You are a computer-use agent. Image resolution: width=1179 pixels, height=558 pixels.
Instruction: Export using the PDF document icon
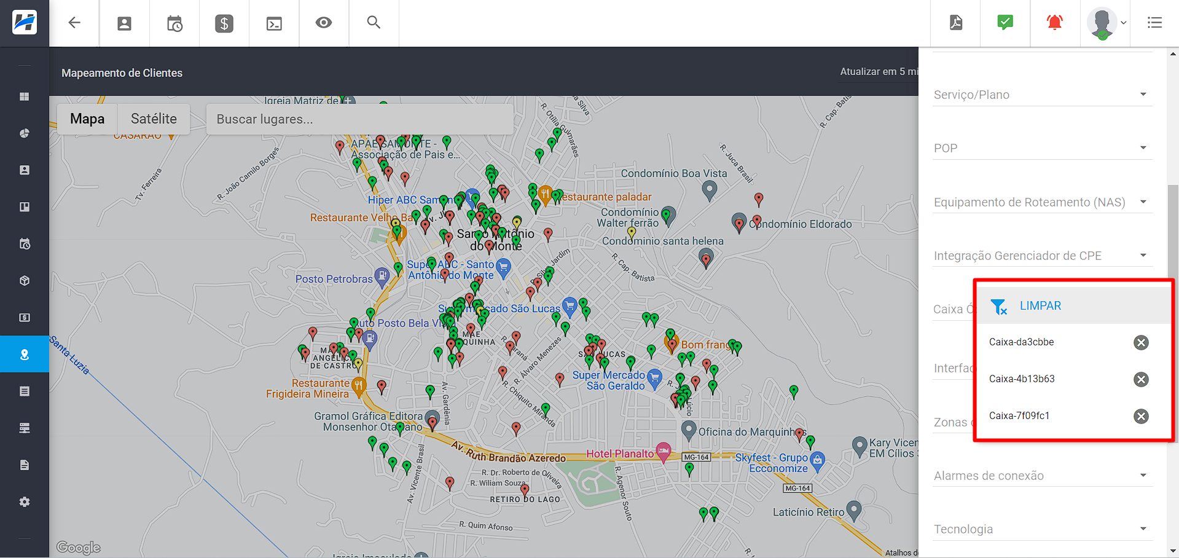956,23
